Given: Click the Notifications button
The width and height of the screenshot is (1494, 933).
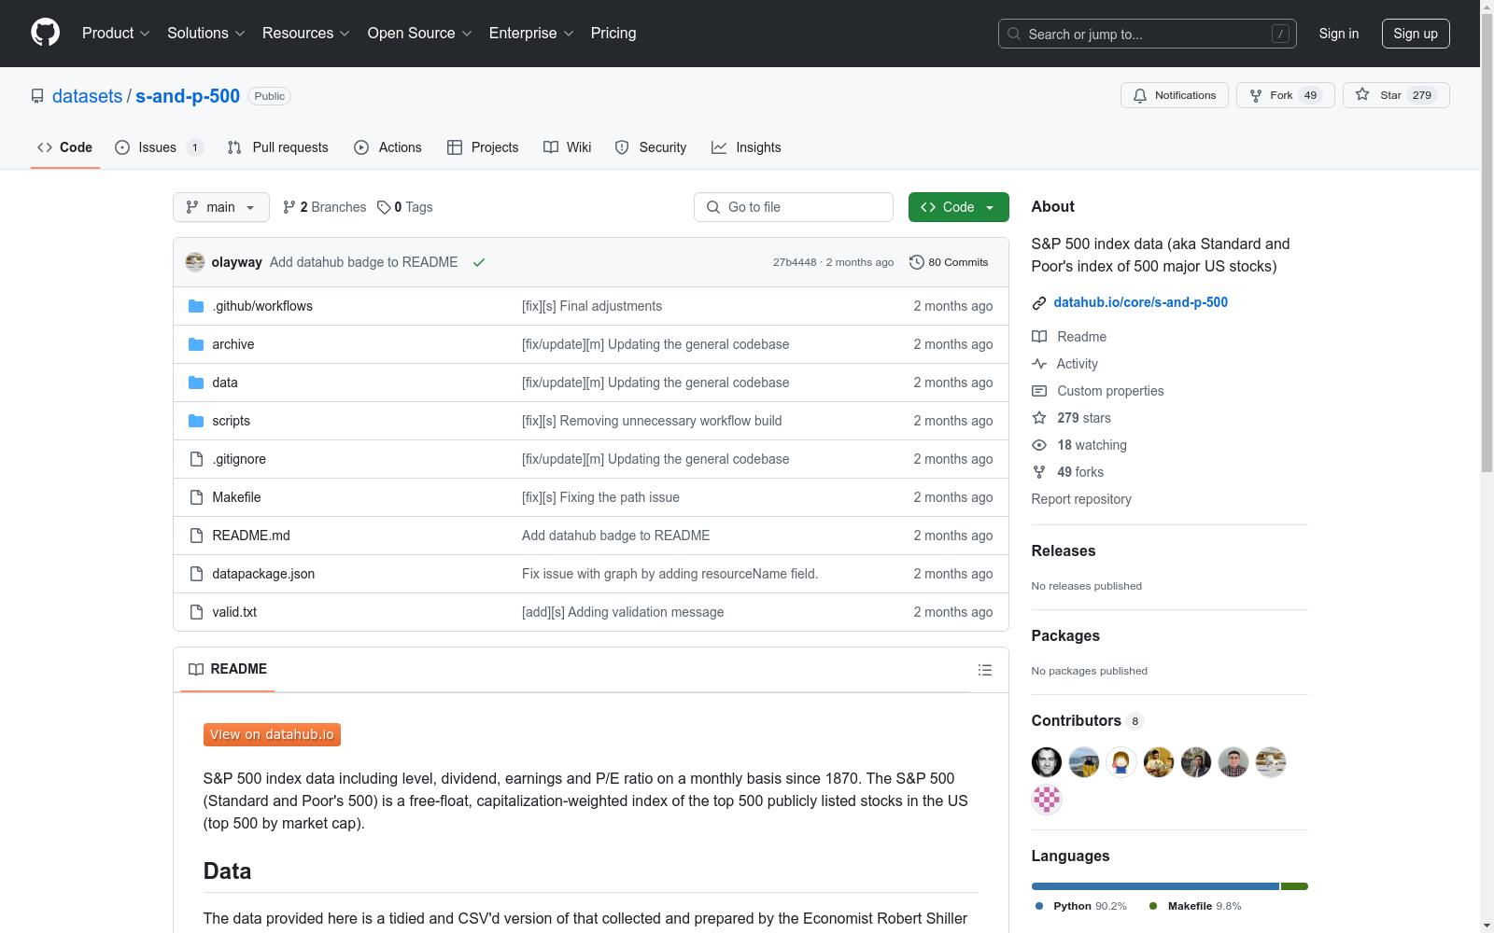Looking at the screenshot, I should tap(1175, 95).
